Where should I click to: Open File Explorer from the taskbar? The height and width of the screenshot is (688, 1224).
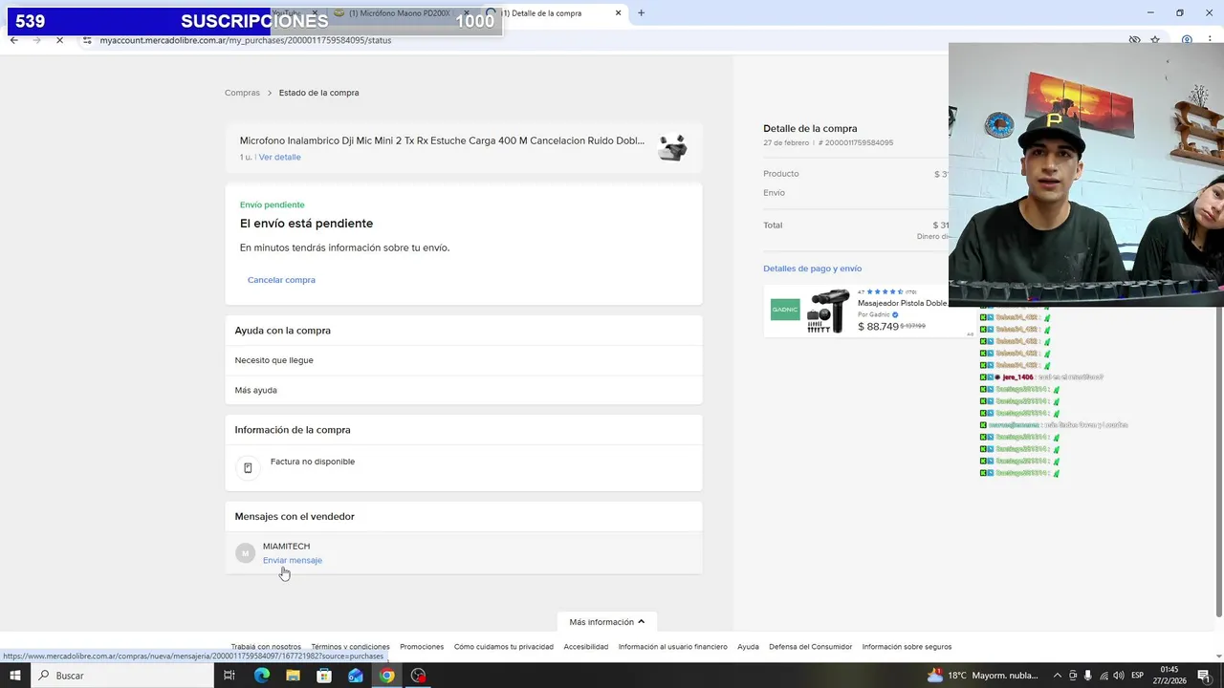(x=293, y=676)
